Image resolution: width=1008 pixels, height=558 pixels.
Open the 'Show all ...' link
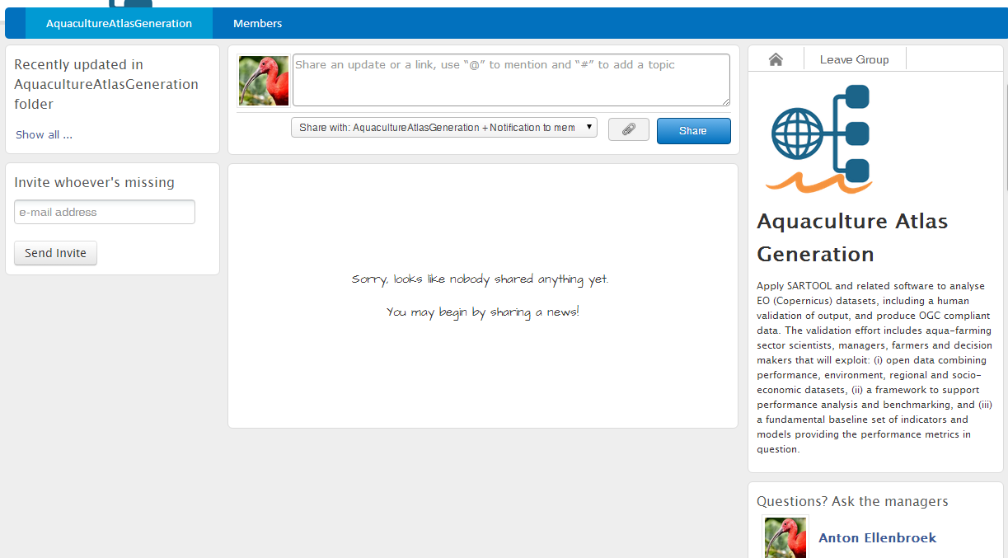point(44,135)
